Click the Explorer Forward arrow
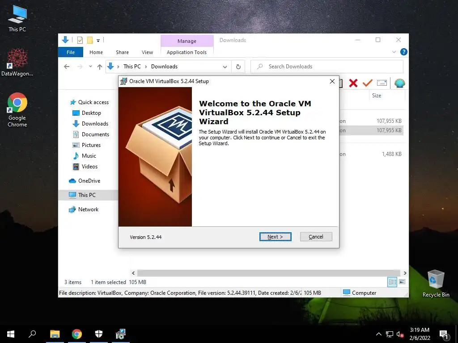Image resolution: width=458 pixels, height=343 pixels. 80,67
